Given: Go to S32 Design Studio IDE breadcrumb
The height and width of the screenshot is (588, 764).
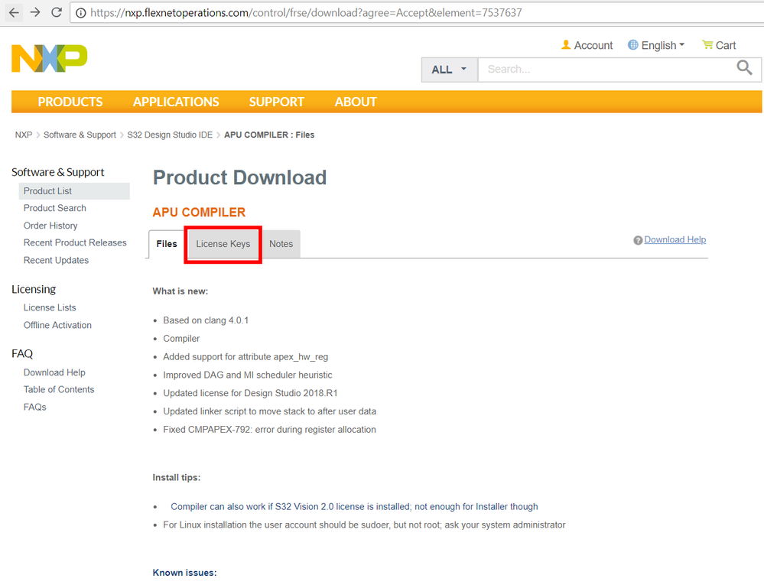Looking at the screenshot, I should coord(170,135).
